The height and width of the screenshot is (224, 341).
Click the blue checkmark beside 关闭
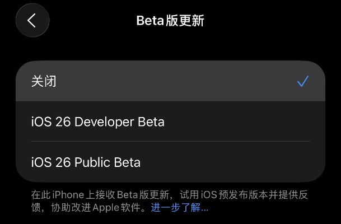(x=303, y=82)
